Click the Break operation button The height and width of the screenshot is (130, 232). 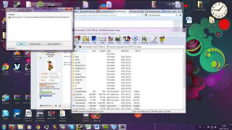(x=35, y=44)
